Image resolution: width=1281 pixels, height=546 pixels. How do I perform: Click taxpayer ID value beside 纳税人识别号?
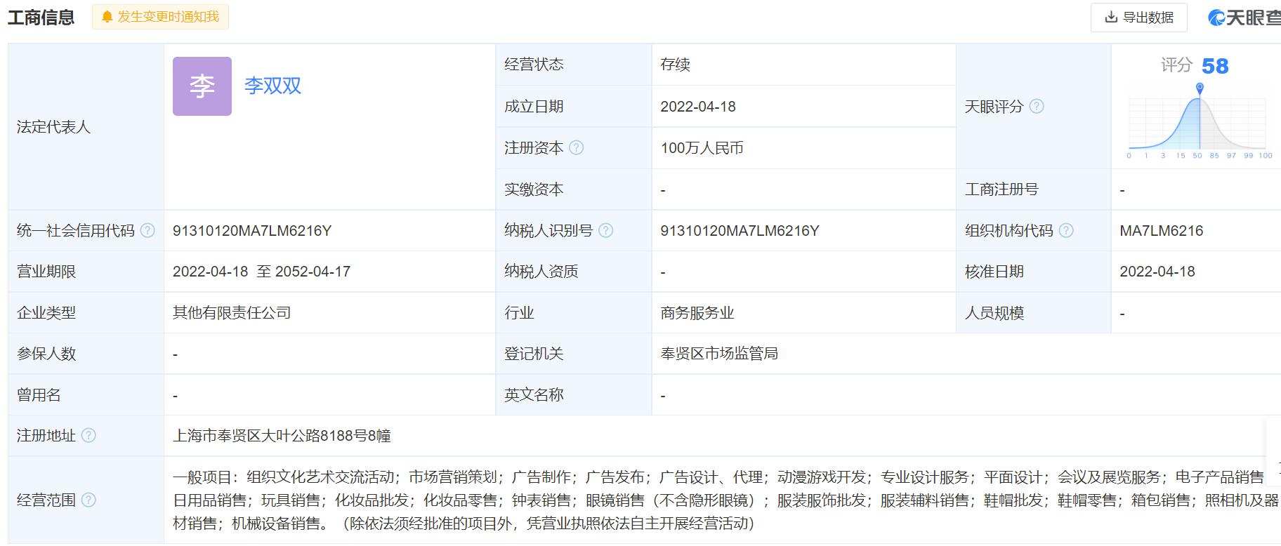(740, 231)
